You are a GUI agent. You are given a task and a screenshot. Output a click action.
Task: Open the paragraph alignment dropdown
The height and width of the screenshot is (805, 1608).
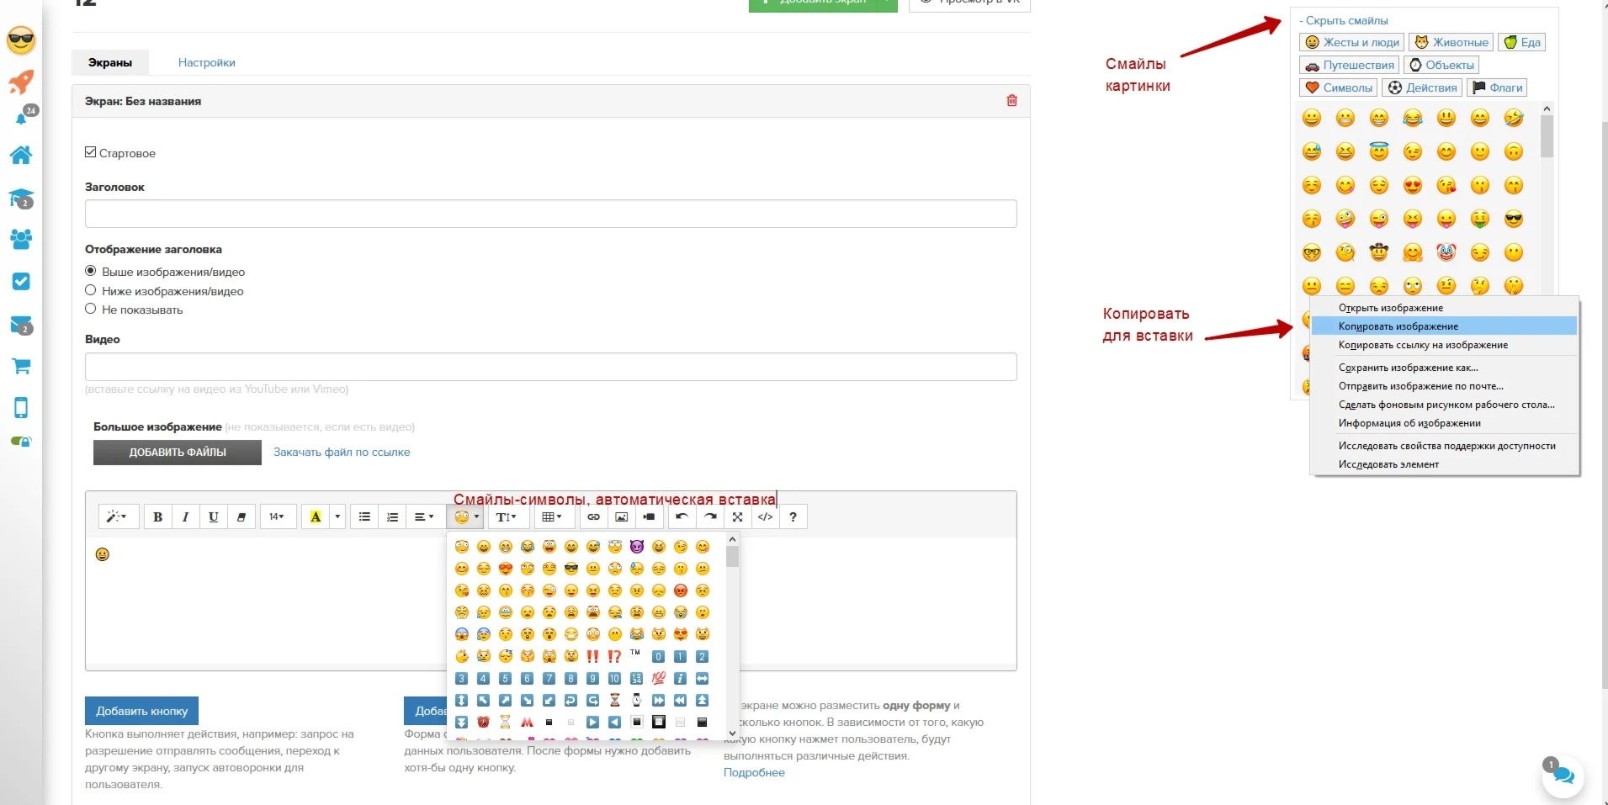(423, 516)
